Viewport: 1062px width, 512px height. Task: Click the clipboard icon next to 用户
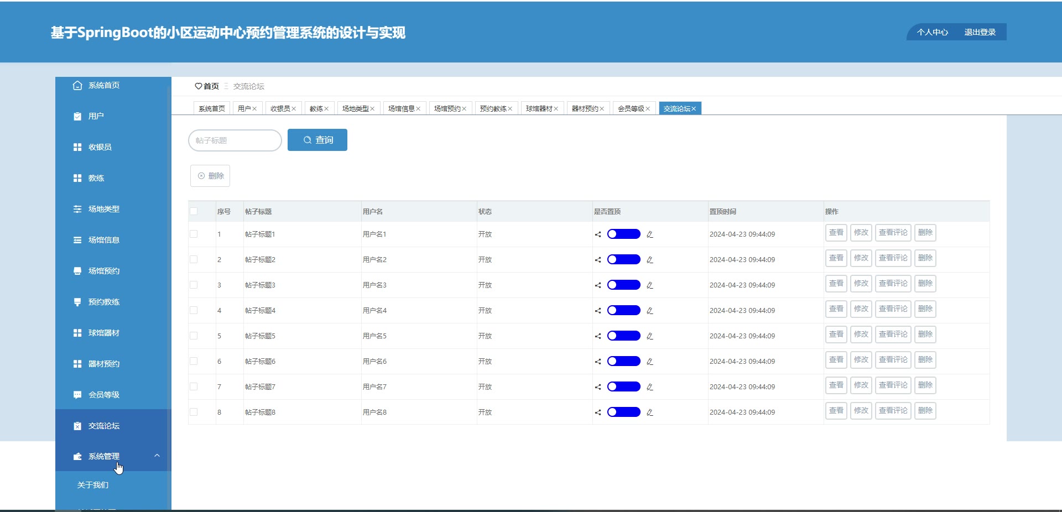pyautogui.click(x=77, y=116)
